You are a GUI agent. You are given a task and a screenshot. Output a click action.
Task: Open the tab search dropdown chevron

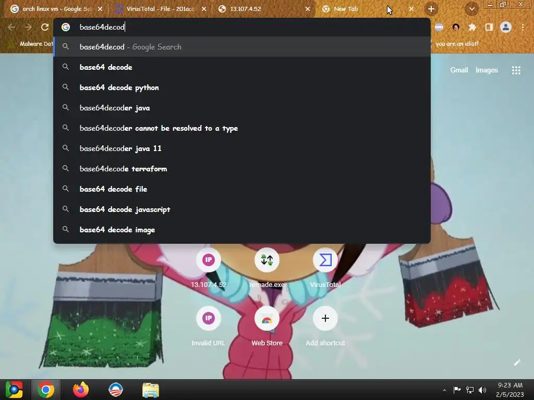[471, 9]
